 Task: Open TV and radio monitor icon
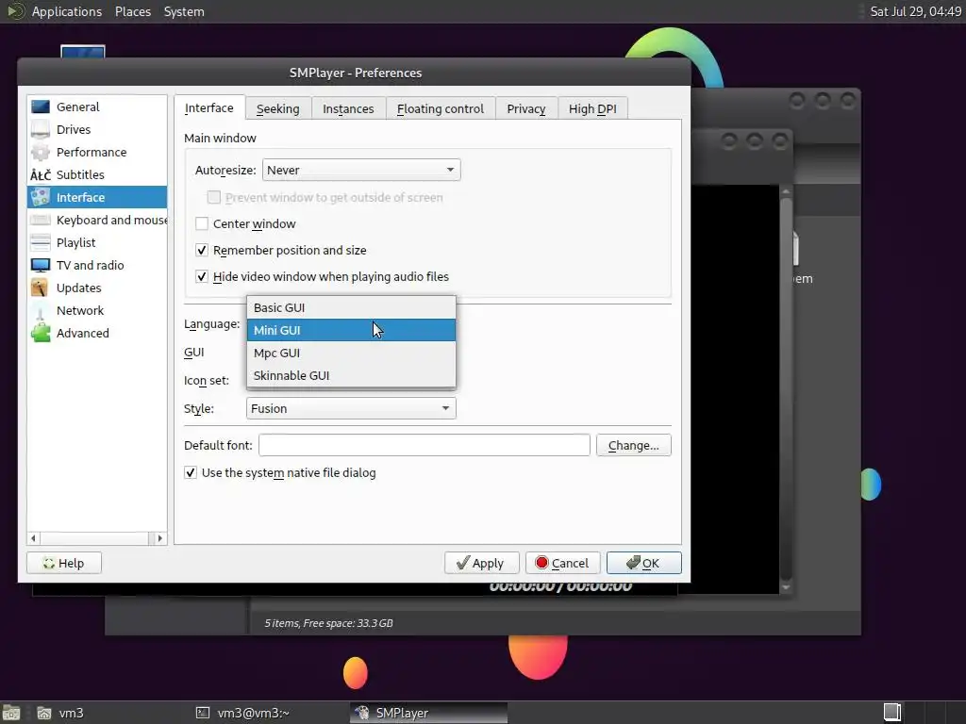[41, 265]
